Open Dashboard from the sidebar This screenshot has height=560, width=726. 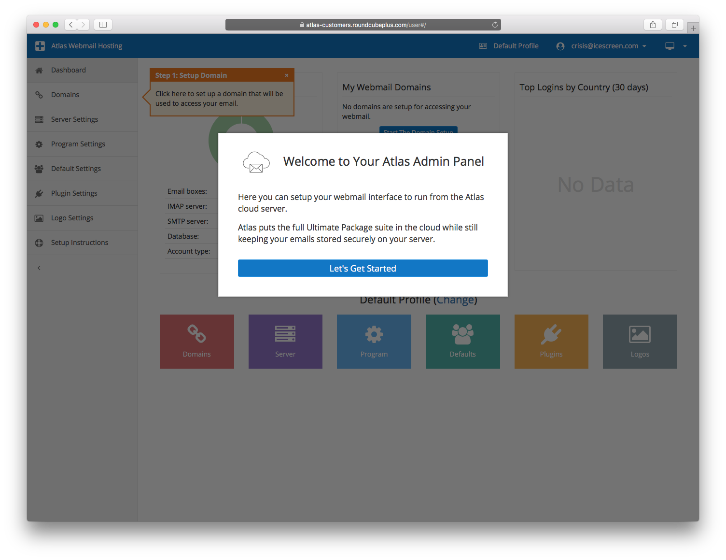pos(82,70)
